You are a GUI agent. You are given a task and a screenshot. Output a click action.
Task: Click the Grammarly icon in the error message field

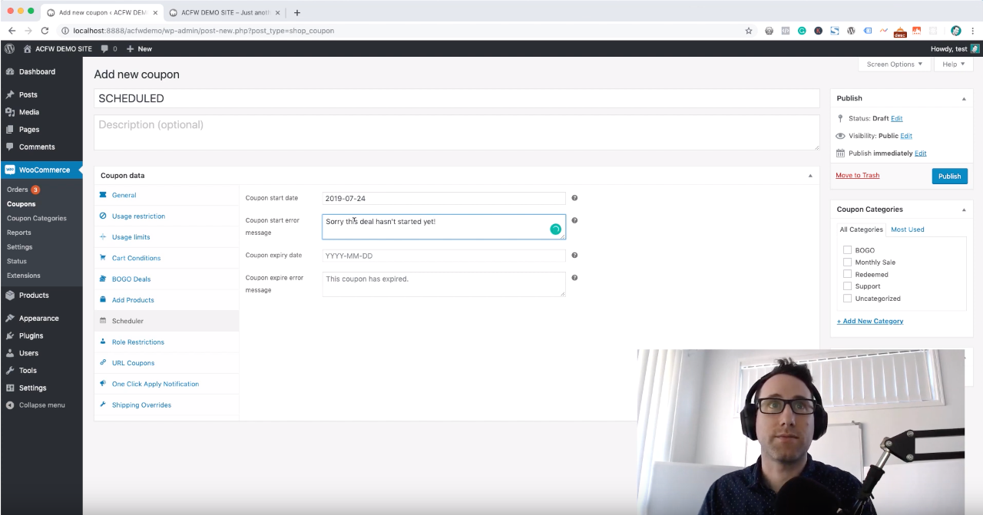pos(555,229)
